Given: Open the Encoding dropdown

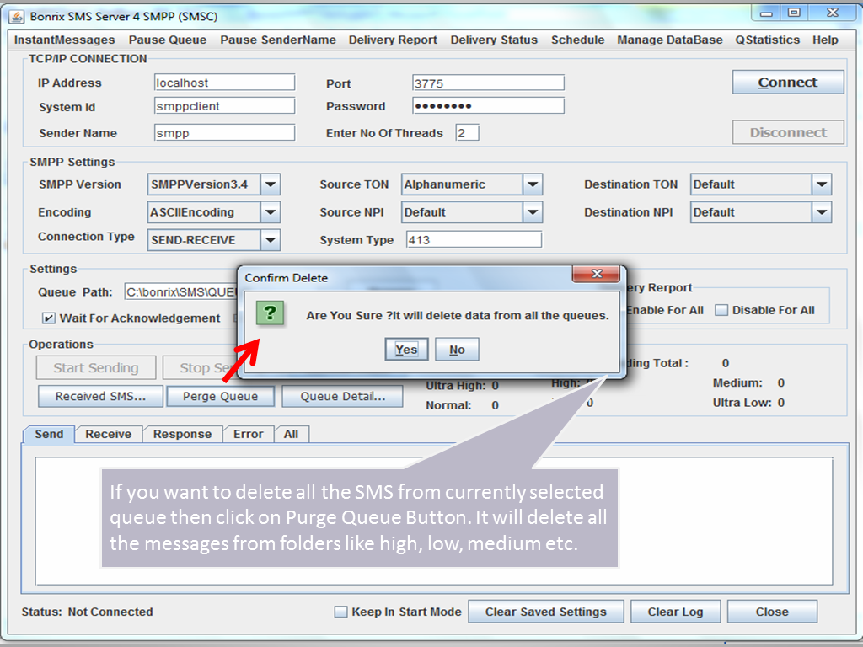Looking at the screenshot, I should (271, 211).
